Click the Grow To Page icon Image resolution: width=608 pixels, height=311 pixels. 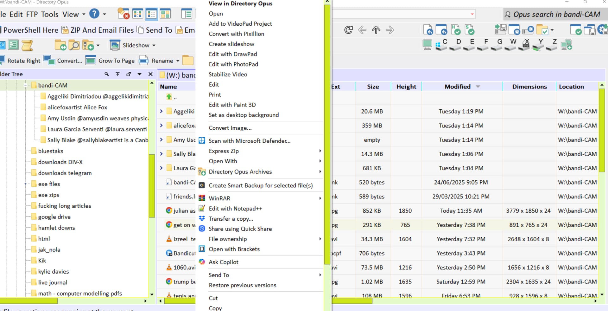(91, 60)
